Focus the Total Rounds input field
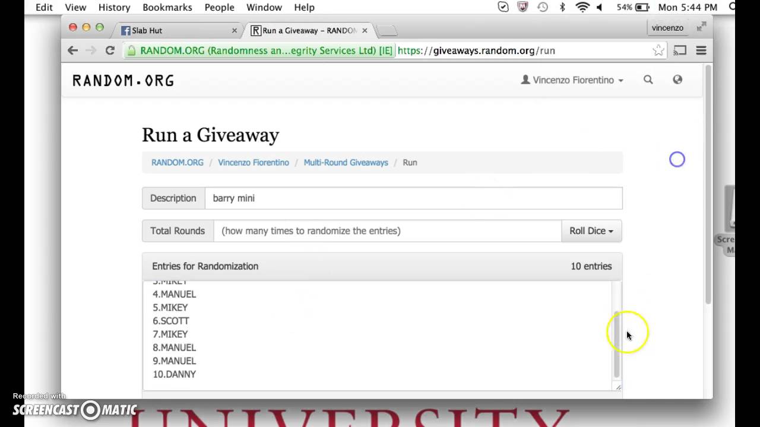 tap(387, 231)
